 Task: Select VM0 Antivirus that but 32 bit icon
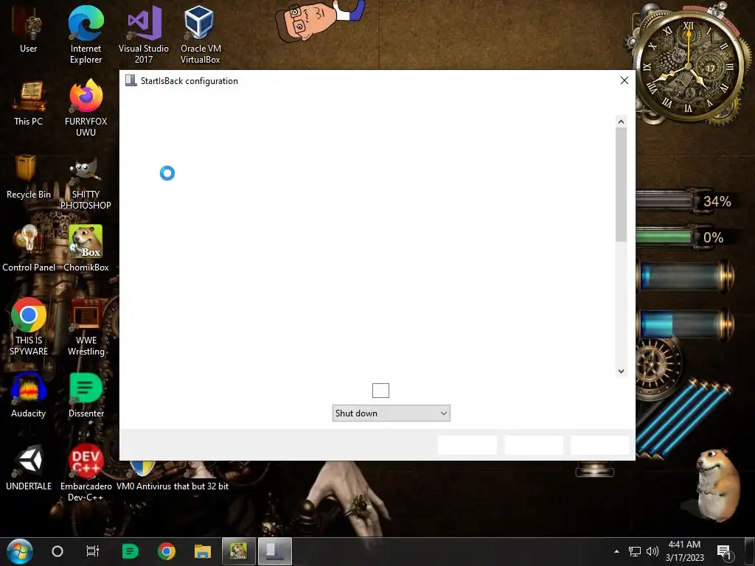173,478
